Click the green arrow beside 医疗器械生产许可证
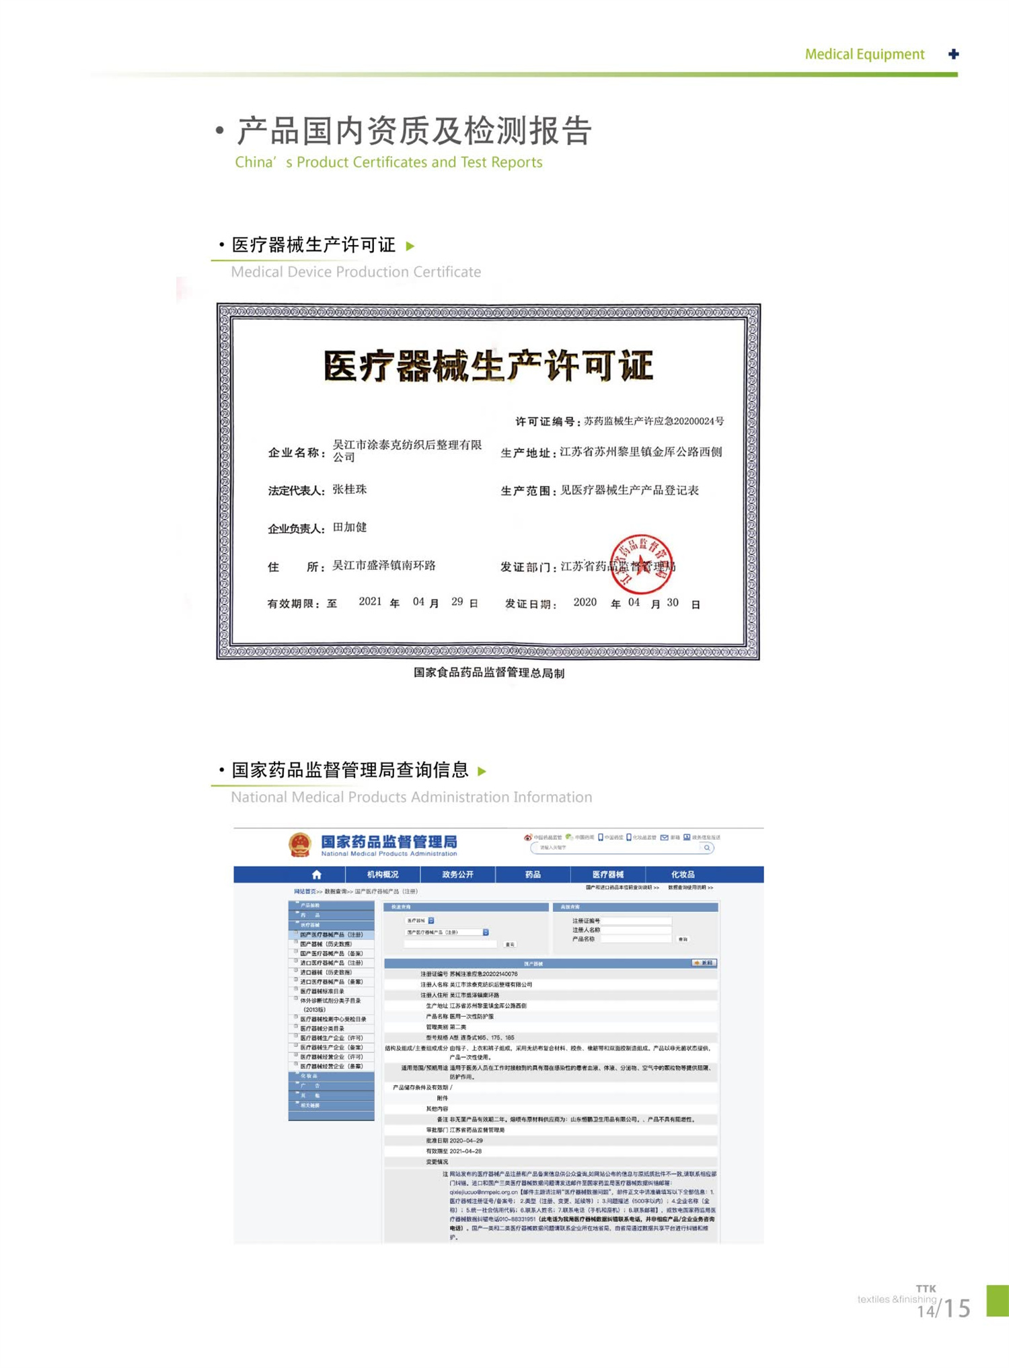1009x1368 pixels. pyautogui.click(x=410, y=246)
